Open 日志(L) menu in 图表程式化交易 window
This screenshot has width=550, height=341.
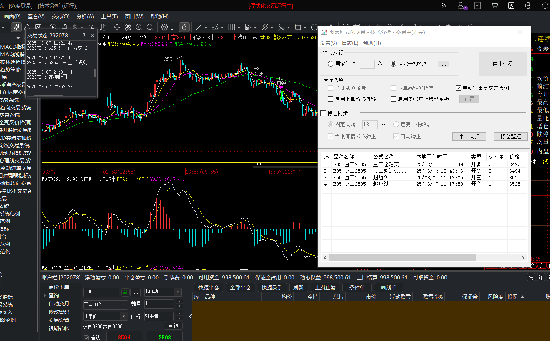pos(350,43)
